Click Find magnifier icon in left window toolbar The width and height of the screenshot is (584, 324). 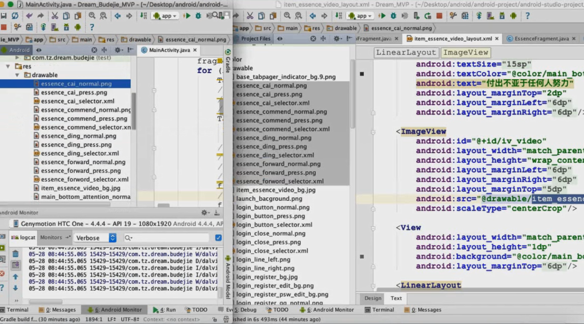pos(92,16)
